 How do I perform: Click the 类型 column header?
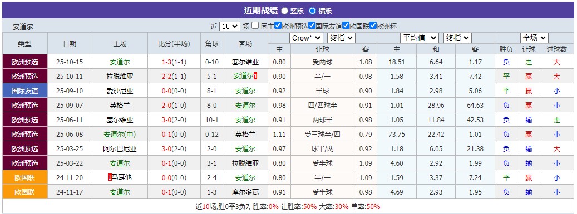coord(24,43)
